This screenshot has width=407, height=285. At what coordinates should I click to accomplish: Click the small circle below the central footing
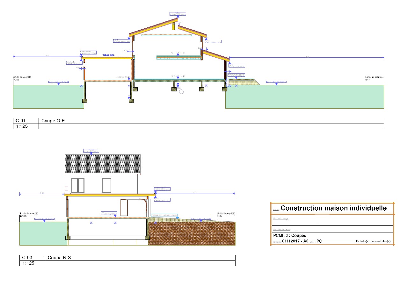(x=181, y=92)
